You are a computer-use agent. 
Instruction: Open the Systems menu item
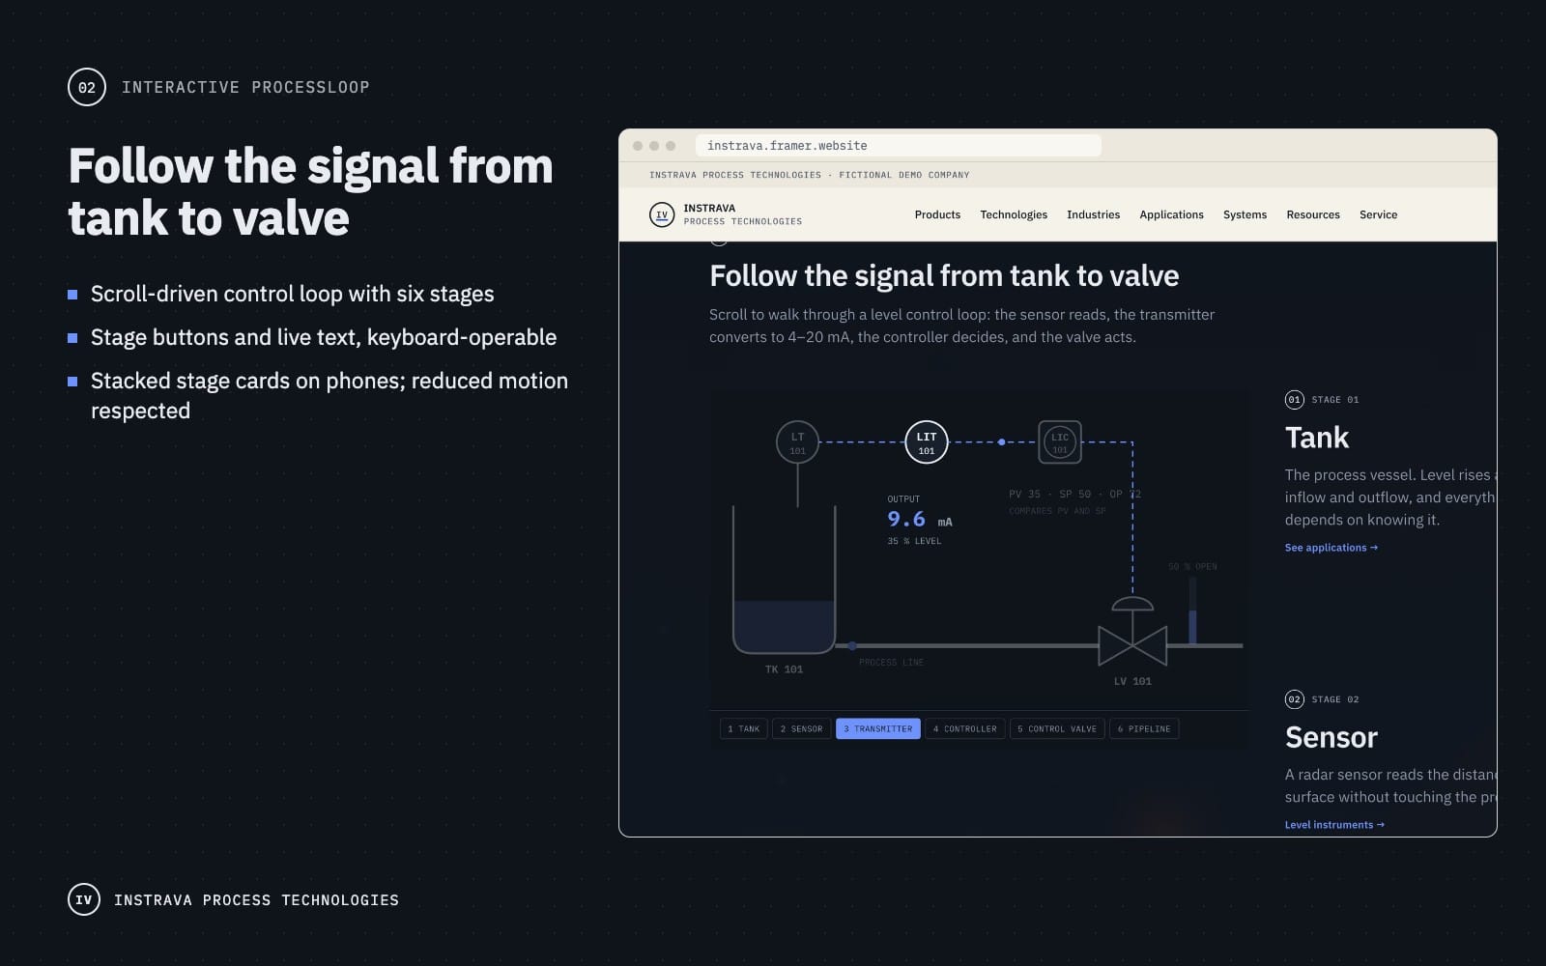1245,214
